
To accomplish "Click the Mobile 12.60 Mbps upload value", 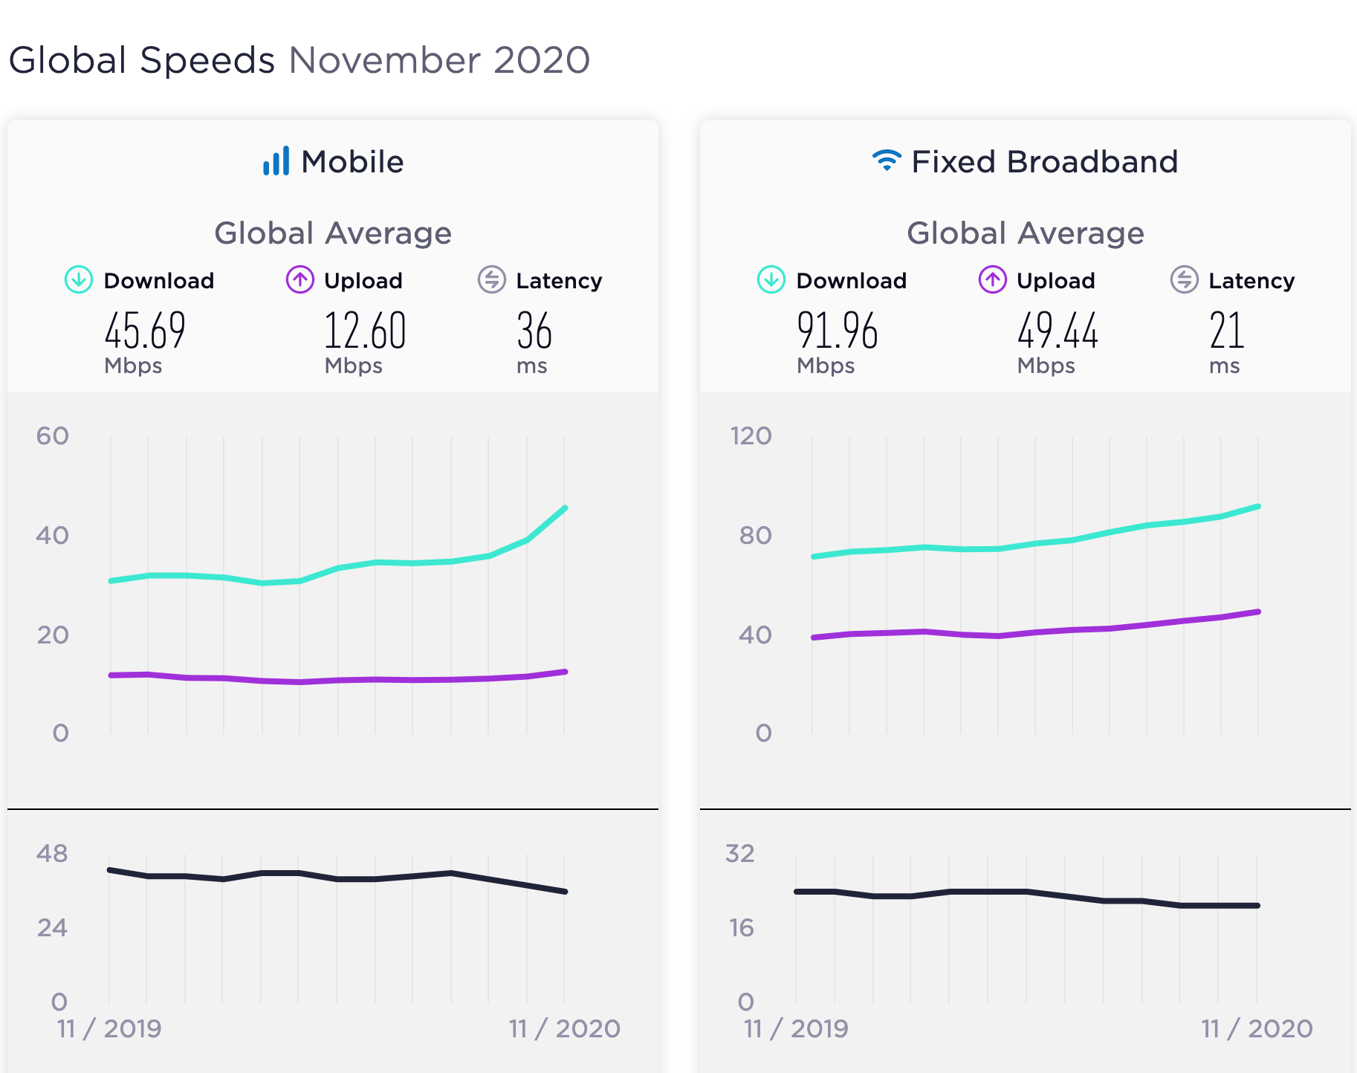I will tap(365, 331).
